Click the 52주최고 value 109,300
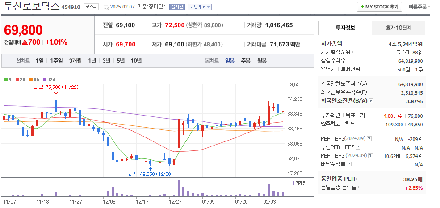Viewport: 440px width, 208px height. (x=394, y=125)
